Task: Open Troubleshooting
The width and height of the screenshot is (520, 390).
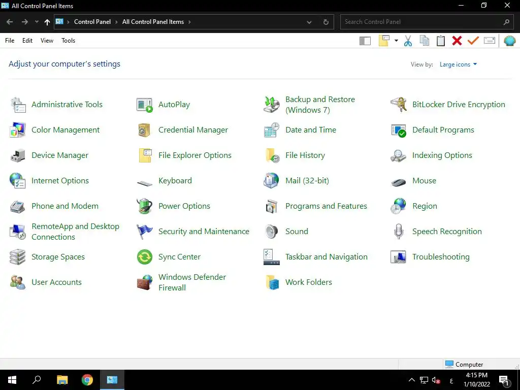Action: coord(430,257)
